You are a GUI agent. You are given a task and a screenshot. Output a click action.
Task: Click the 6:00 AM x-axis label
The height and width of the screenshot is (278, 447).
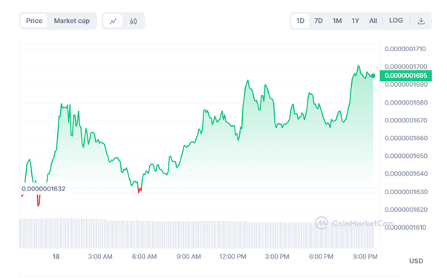click(144, 257)
